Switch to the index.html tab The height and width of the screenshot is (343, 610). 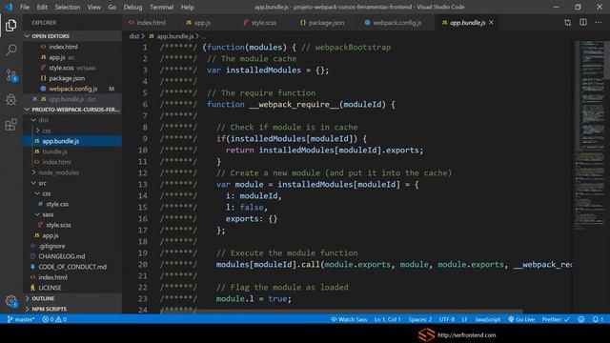tap(151, 23)
